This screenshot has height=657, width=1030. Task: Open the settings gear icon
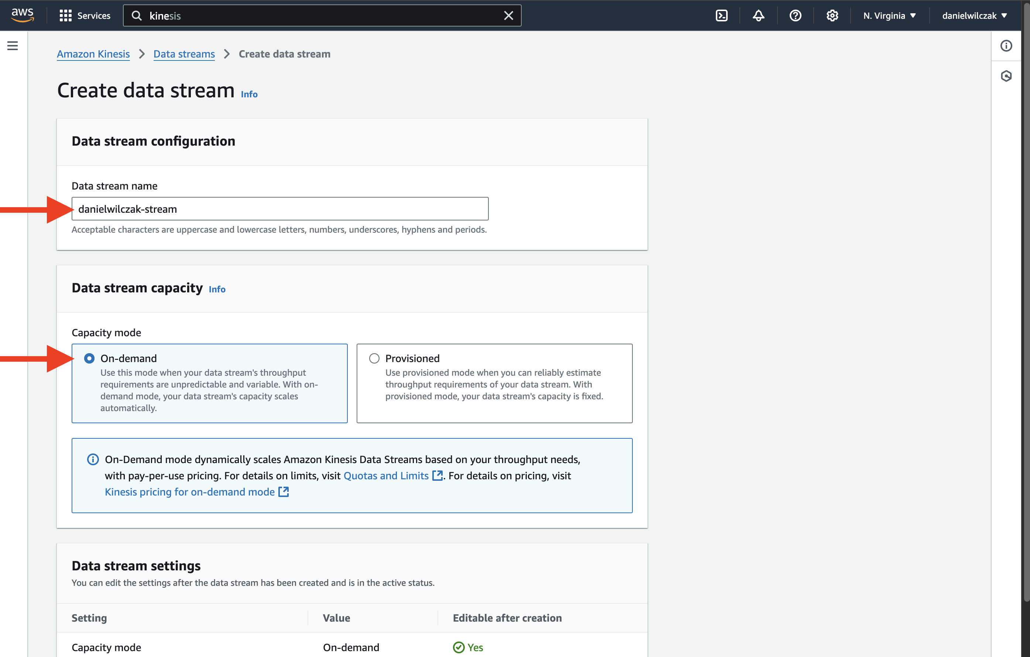[x=832, y=16]
